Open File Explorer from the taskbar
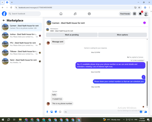The height and width of the screenshot is (122, 152). (20, 120)
